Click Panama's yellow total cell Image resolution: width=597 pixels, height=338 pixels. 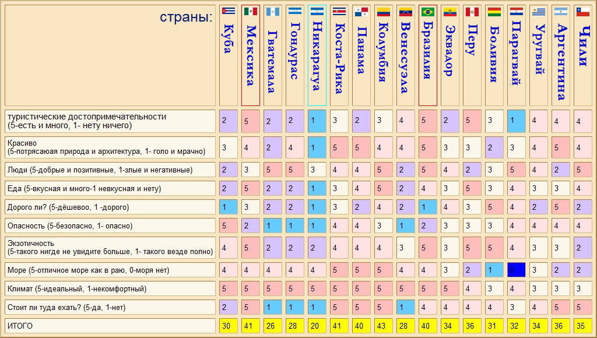(x=361, y=326)
